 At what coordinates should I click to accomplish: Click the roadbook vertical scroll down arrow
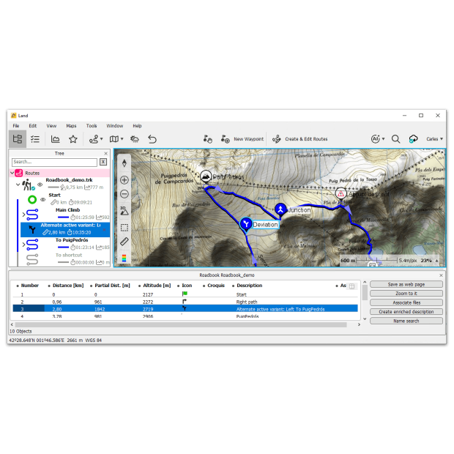(x=365, y=319)
